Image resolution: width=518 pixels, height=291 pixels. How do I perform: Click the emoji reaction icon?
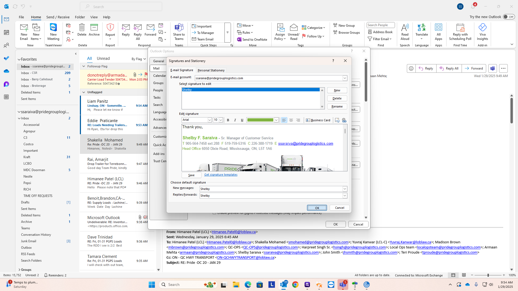[411, 68]
